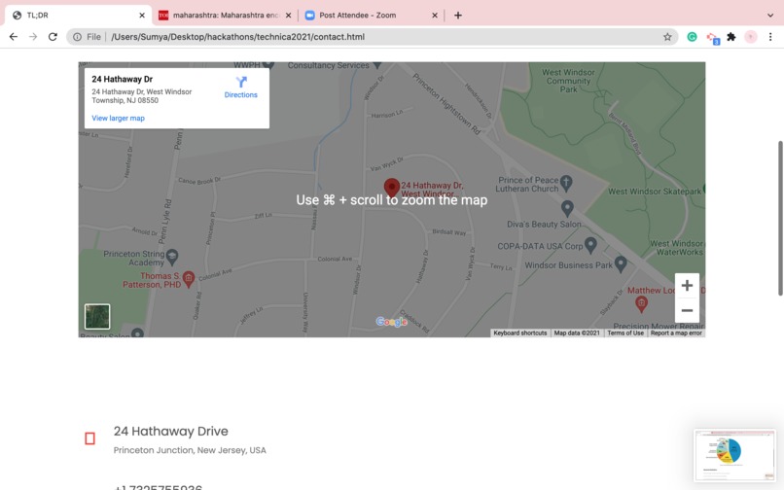Bookmark this page with star icon
The image size is (784, 490).
click(x=667, y=37)
